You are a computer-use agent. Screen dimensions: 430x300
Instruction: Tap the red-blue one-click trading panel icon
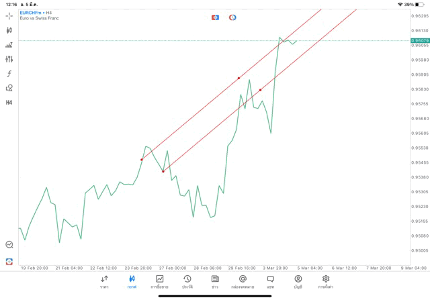215,17
